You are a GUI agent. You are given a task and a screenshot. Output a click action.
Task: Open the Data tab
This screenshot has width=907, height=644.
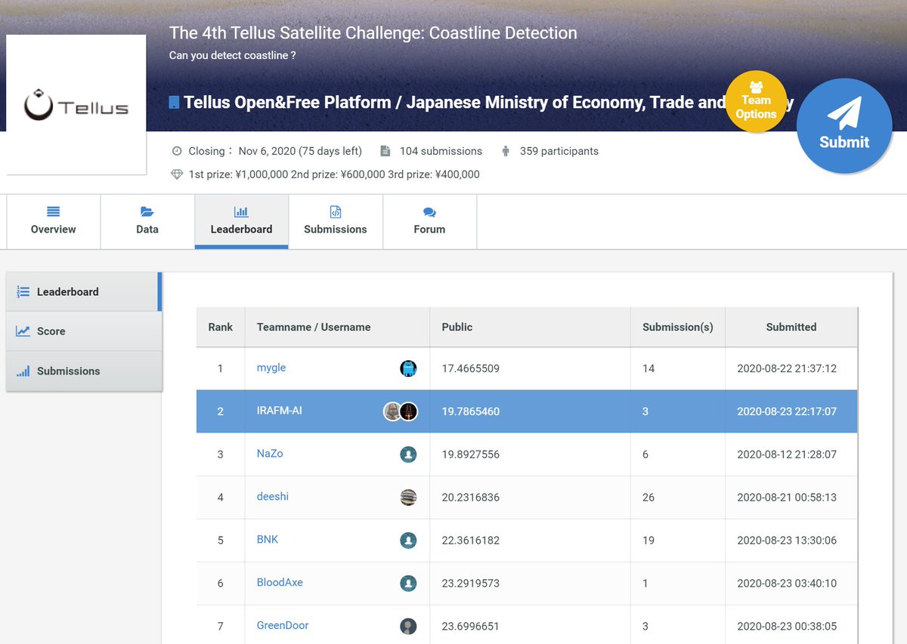[x=147, y=221]
